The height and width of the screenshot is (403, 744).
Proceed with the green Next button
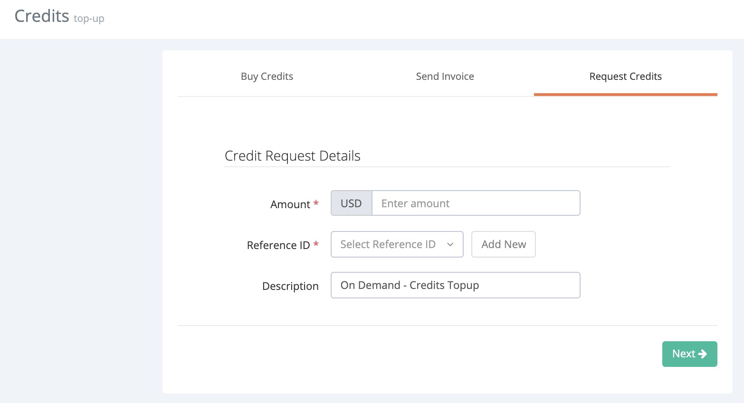pyautogui.click(x=689, y=354)
